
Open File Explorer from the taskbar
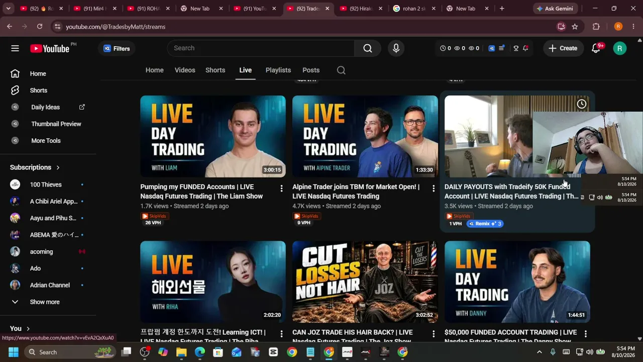pyautogui.click(x=181, y=352)
